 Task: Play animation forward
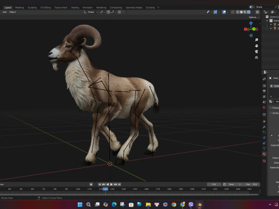[x=112, y=185]
